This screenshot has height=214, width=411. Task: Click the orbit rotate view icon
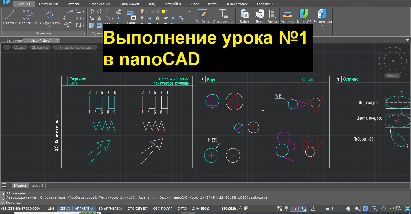click(383, 209)
